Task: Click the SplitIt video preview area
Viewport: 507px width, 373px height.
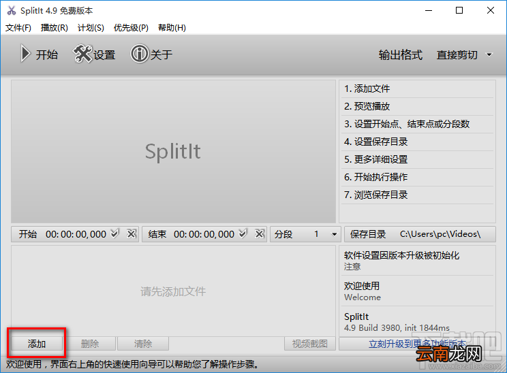Action: (x=173, y=152)
